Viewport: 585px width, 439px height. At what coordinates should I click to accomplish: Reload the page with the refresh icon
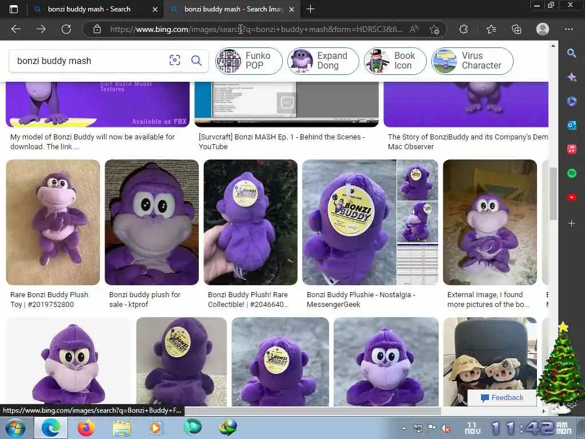(66, 29)
